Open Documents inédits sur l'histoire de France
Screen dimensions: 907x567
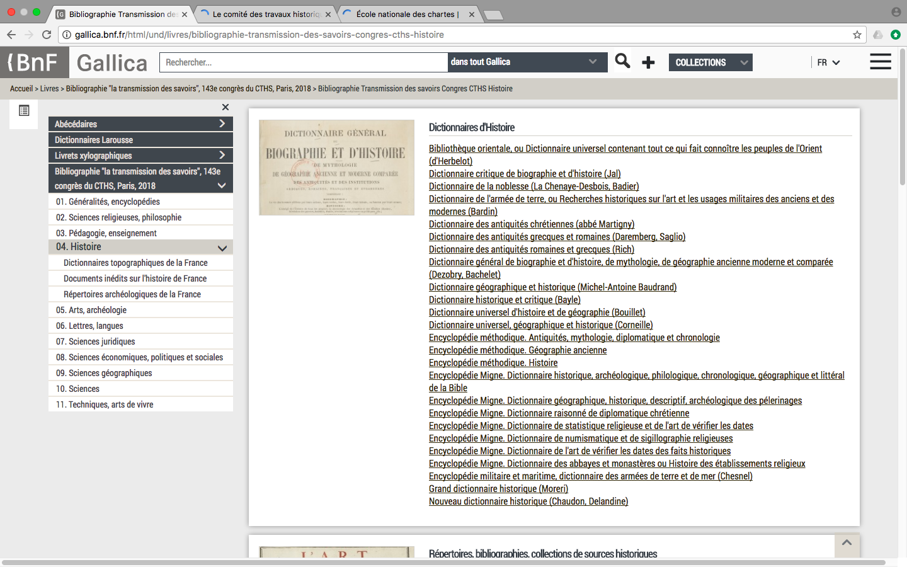140,278
